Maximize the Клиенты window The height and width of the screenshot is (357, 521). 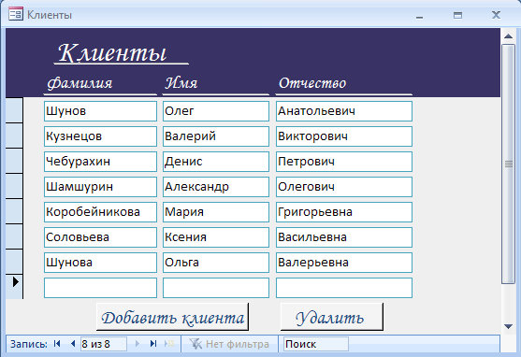point(458,15)
